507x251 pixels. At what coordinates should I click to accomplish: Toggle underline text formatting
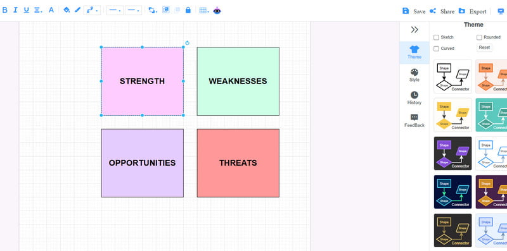[26, 10]
